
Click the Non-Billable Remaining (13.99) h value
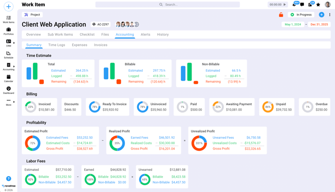234,82
